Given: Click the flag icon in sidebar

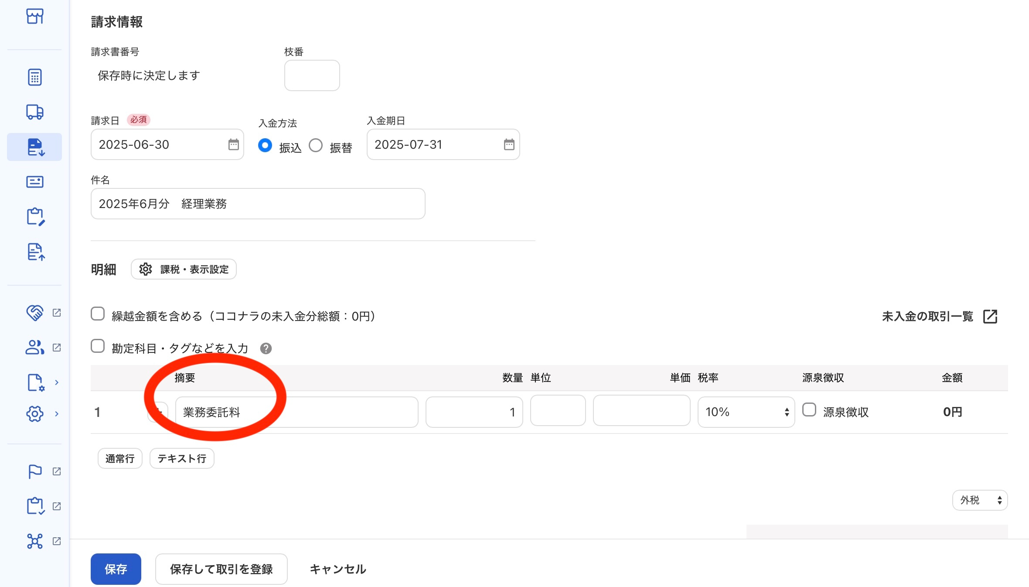Looking at the screenshot, I should [x=35, y=471].
